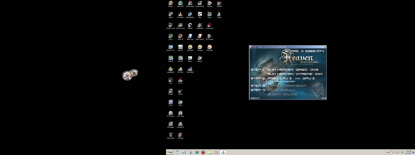Viewport: 415px width, 155px height.
Task: Select the pifast desktop icon
Action: (x=190, y=59)
